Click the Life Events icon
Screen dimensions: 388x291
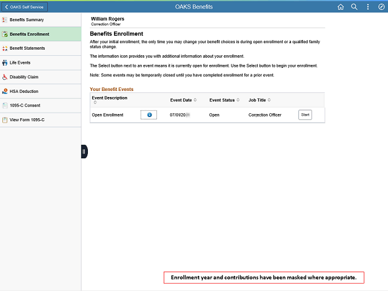click(x=5, y=62)
